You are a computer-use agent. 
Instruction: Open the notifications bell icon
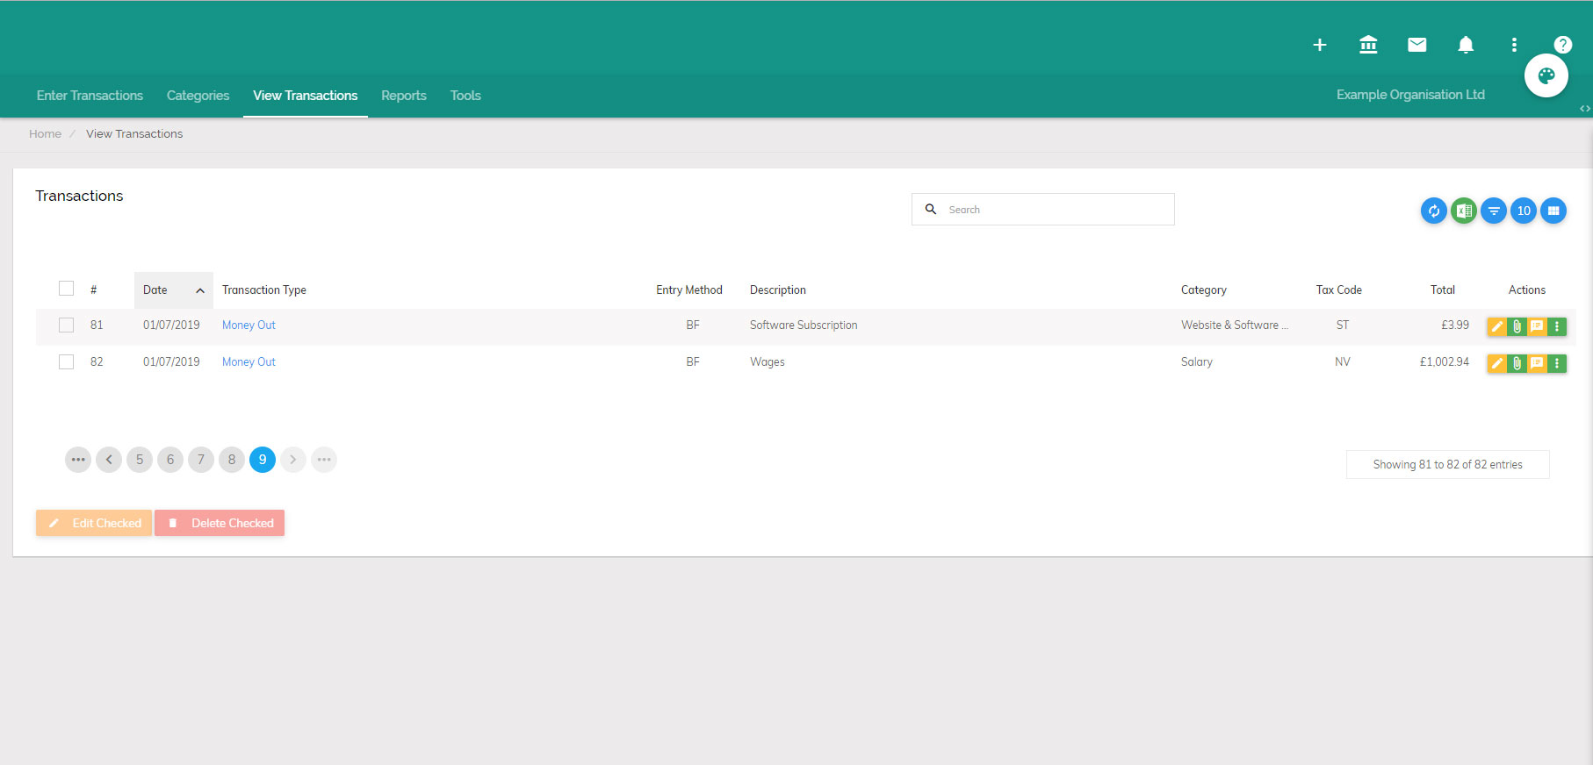[x=1466, y=45]
